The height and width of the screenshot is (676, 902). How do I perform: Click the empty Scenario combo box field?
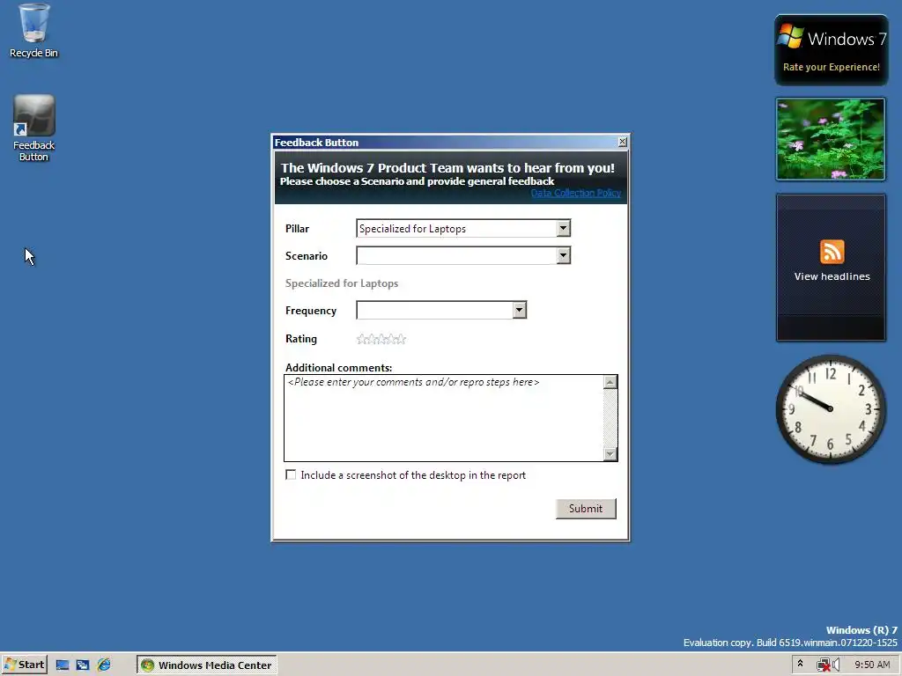463,255
